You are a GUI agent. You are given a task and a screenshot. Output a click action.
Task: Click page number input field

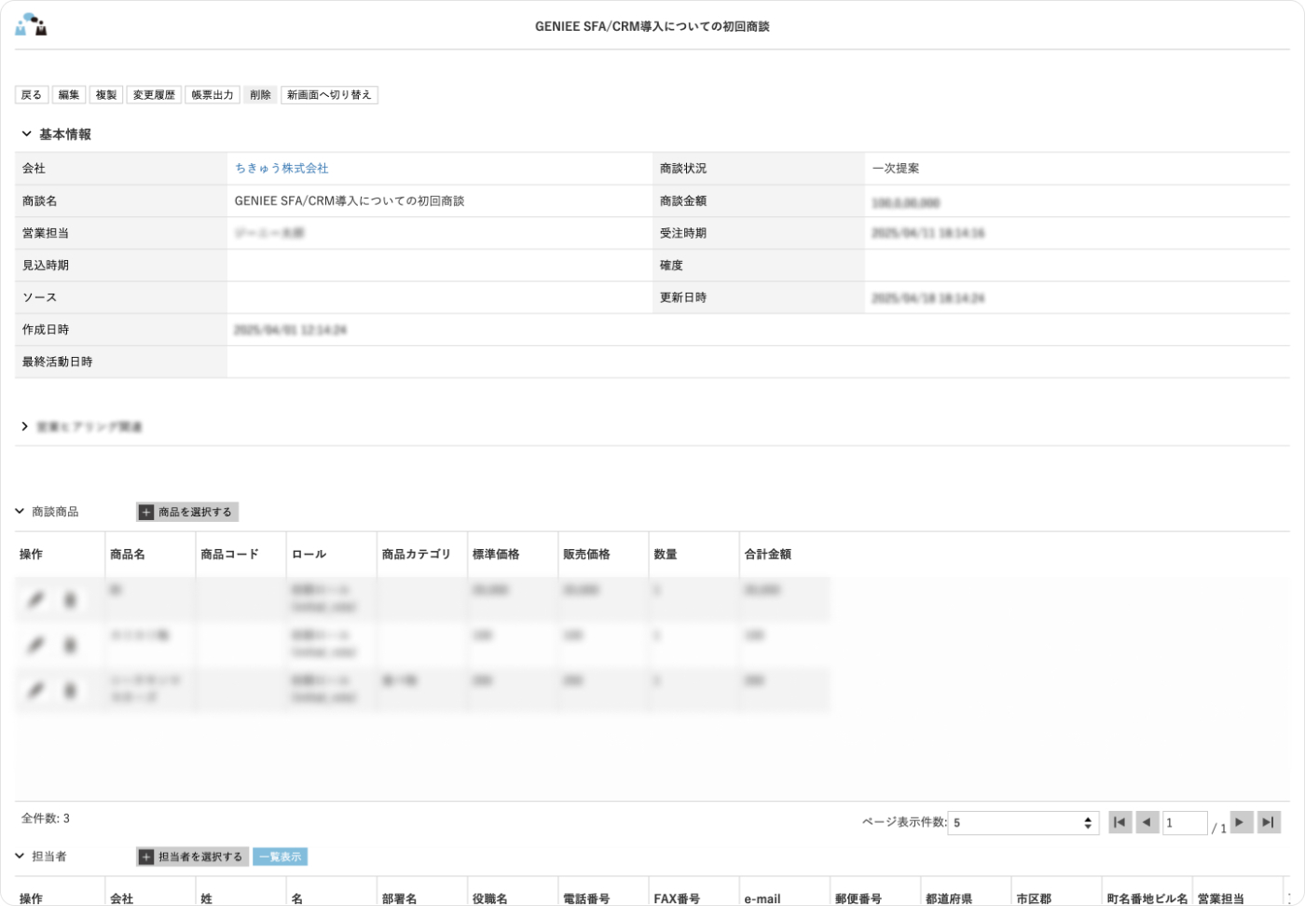(1185, 823)
